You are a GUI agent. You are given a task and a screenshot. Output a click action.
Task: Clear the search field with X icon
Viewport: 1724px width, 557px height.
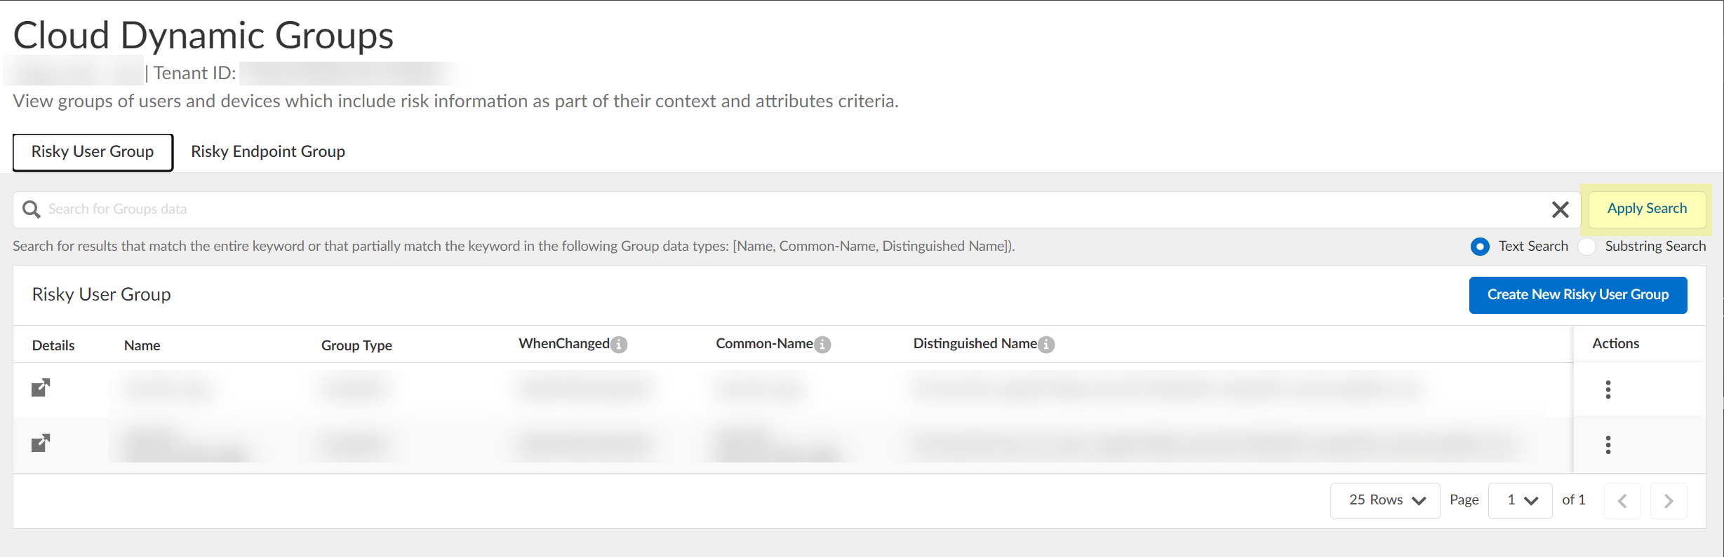point(1560,209)
